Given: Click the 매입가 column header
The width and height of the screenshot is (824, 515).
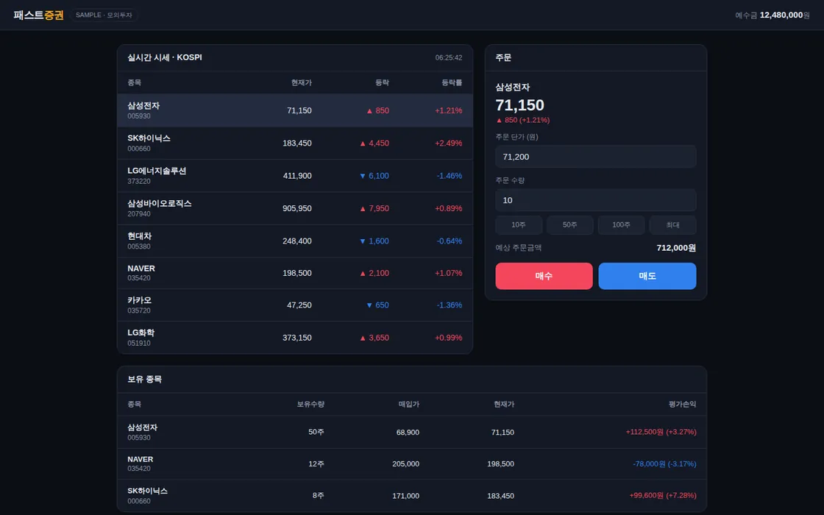Looking at the screenshot, I should [409, 404].
